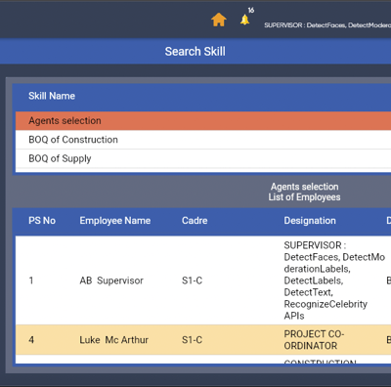Click PS No 1 cell
The height and width of the screenshot is (387, 391).
point(31,280)
